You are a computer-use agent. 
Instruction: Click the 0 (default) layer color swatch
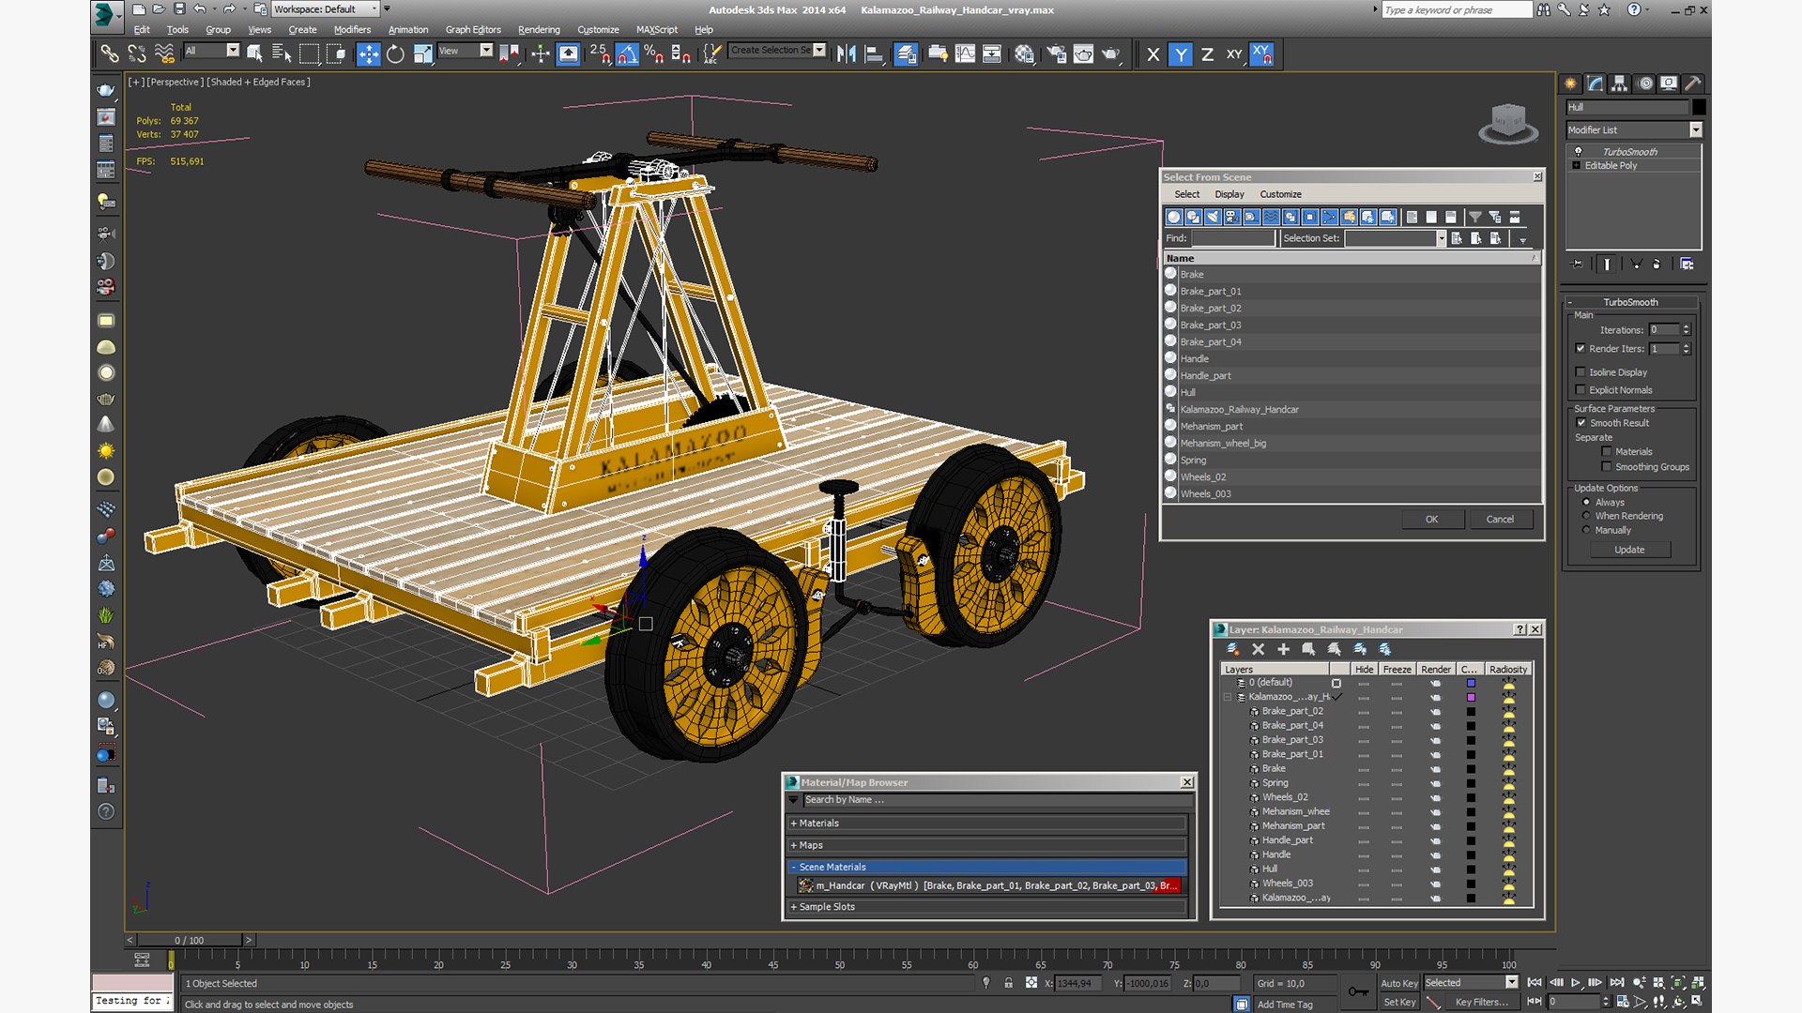point(1471,683)
